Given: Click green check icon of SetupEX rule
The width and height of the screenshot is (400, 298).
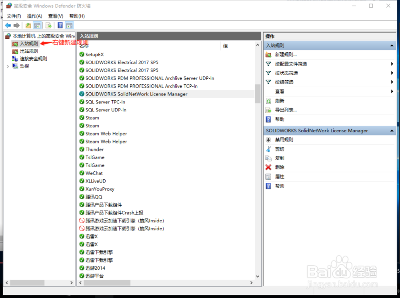Looking at the screenshot, I should click(x=82, y=54).
